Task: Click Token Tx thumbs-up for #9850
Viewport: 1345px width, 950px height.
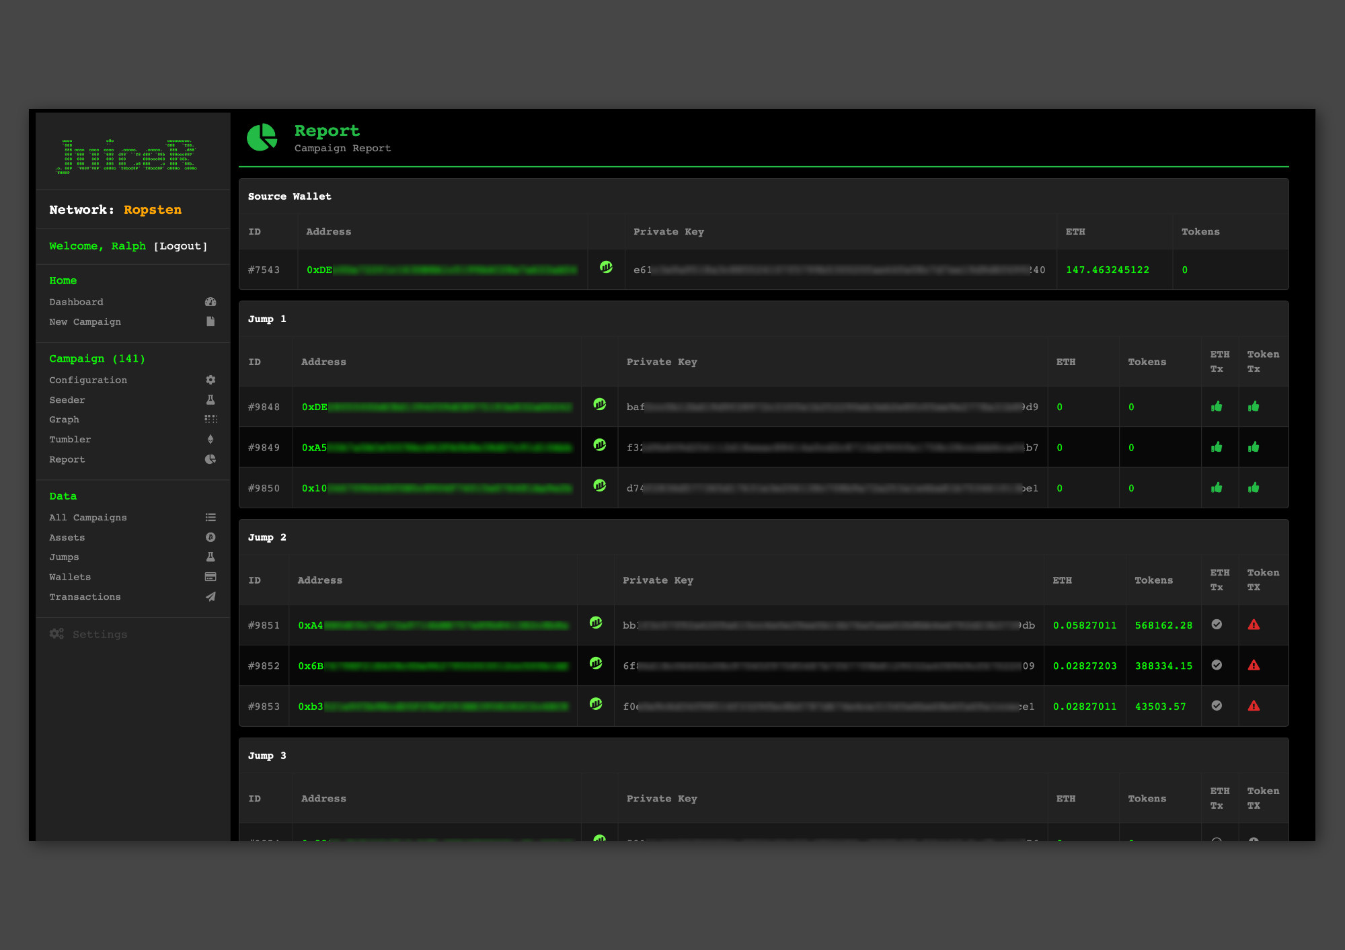Action: point(1254,487)
